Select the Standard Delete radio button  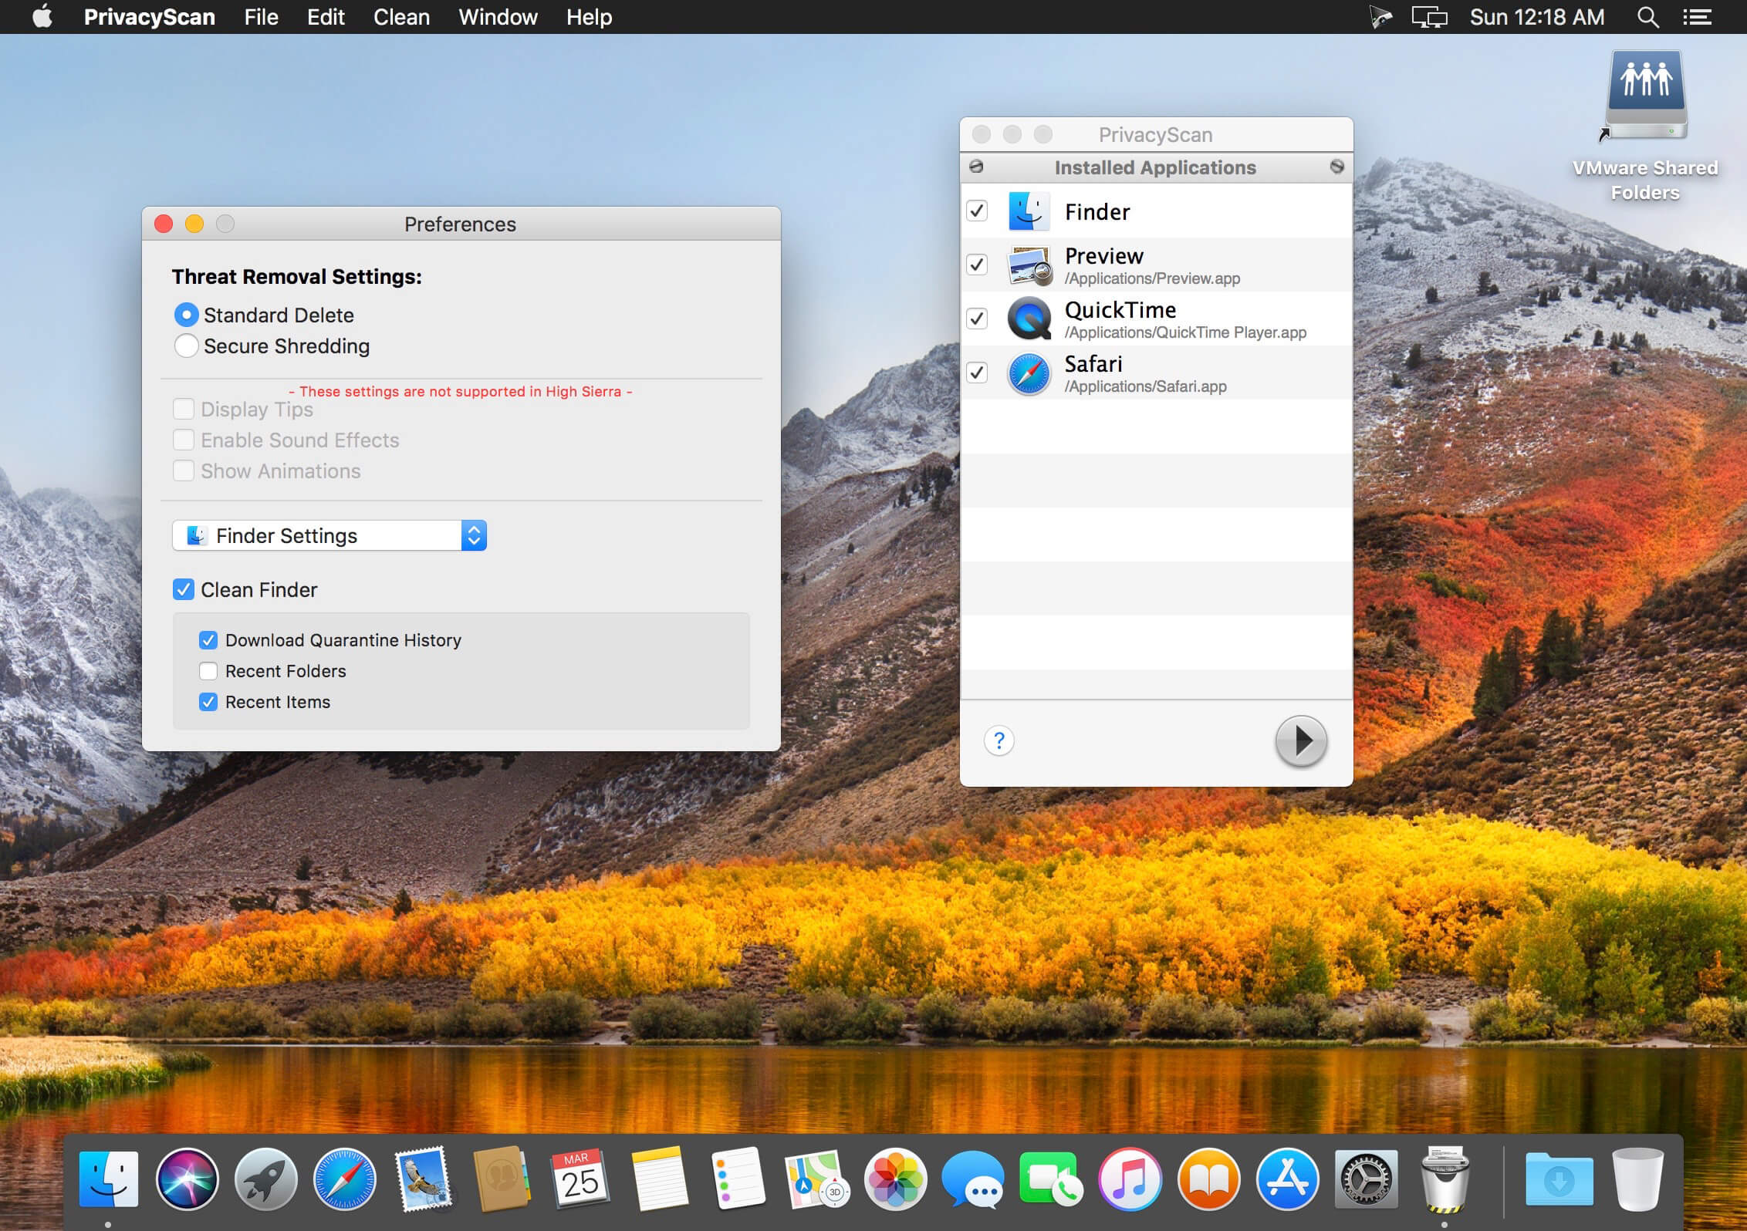point(186,315)
